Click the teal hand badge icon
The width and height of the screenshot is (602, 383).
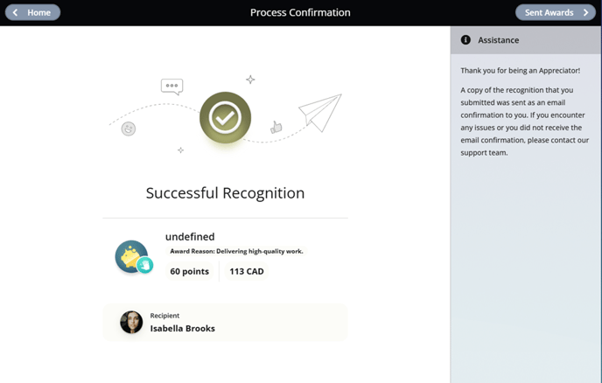coord(145,265)
